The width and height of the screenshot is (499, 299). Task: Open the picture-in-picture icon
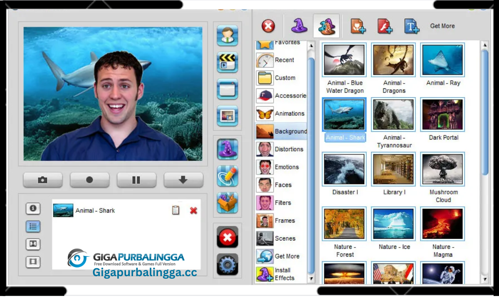(227, 116)
